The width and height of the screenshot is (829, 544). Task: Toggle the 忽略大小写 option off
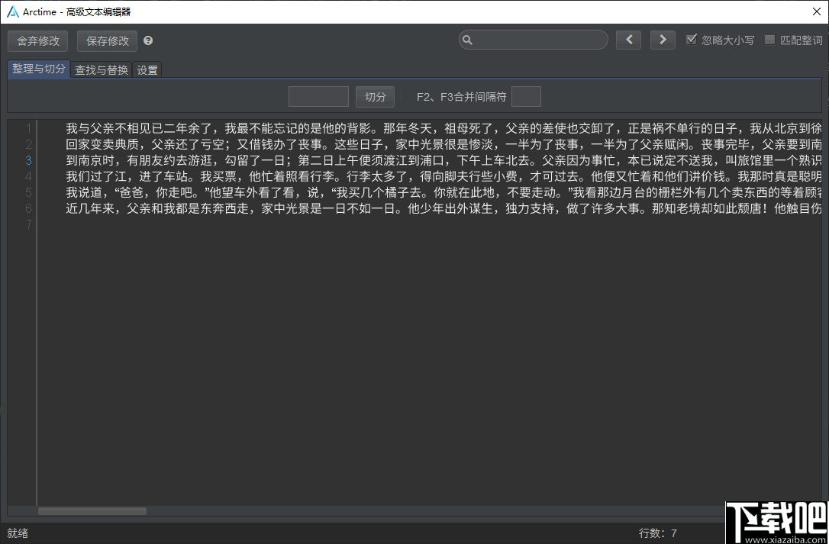click(692, 40)
